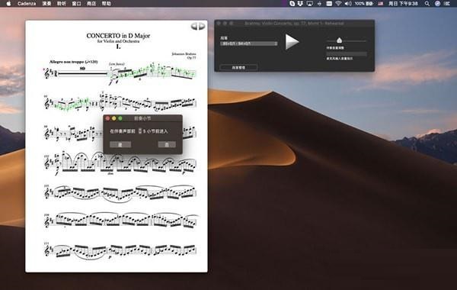Click the microphone input level meter bar
The image size is (457, 290).
pos(347,54)
